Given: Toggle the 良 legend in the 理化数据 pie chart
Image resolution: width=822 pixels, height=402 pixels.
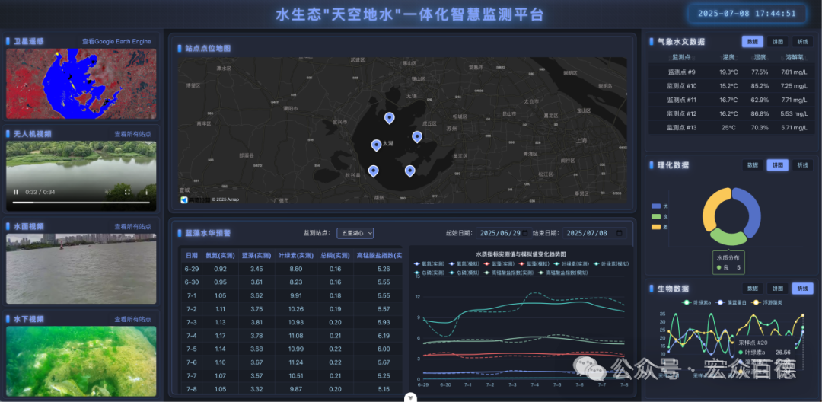Looking at the screenshot, I should tap(660, 216).
